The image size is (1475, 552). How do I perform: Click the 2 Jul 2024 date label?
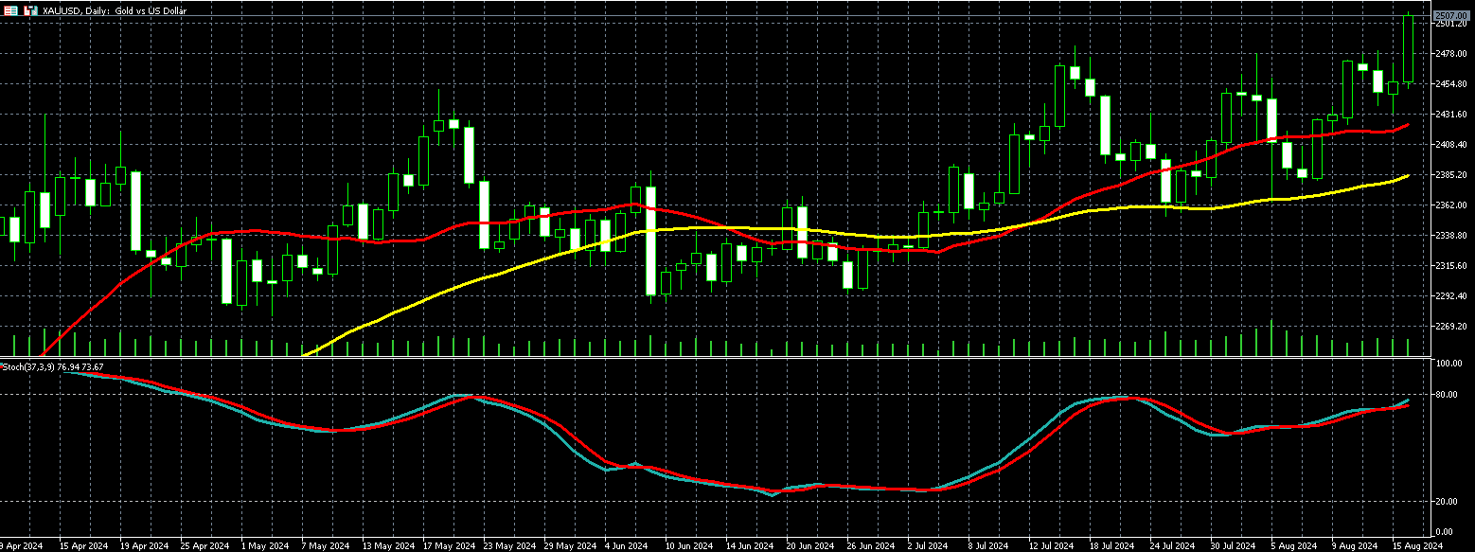click(927, 545)
